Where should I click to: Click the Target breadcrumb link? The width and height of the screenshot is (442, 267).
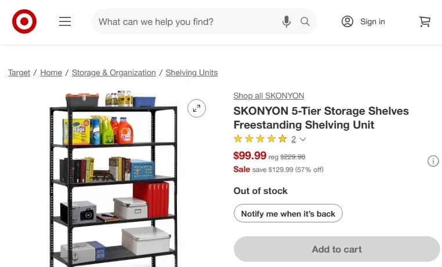click(x=19, y=72)
